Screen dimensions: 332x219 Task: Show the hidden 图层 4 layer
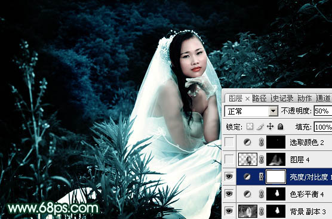coord(229,159)
